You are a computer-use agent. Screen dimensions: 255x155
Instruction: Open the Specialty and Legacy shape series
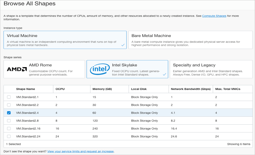[211, 69]
